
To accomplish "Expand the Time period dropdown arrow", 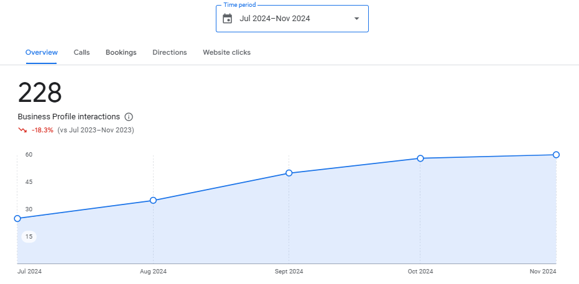I will click(356, 19).
